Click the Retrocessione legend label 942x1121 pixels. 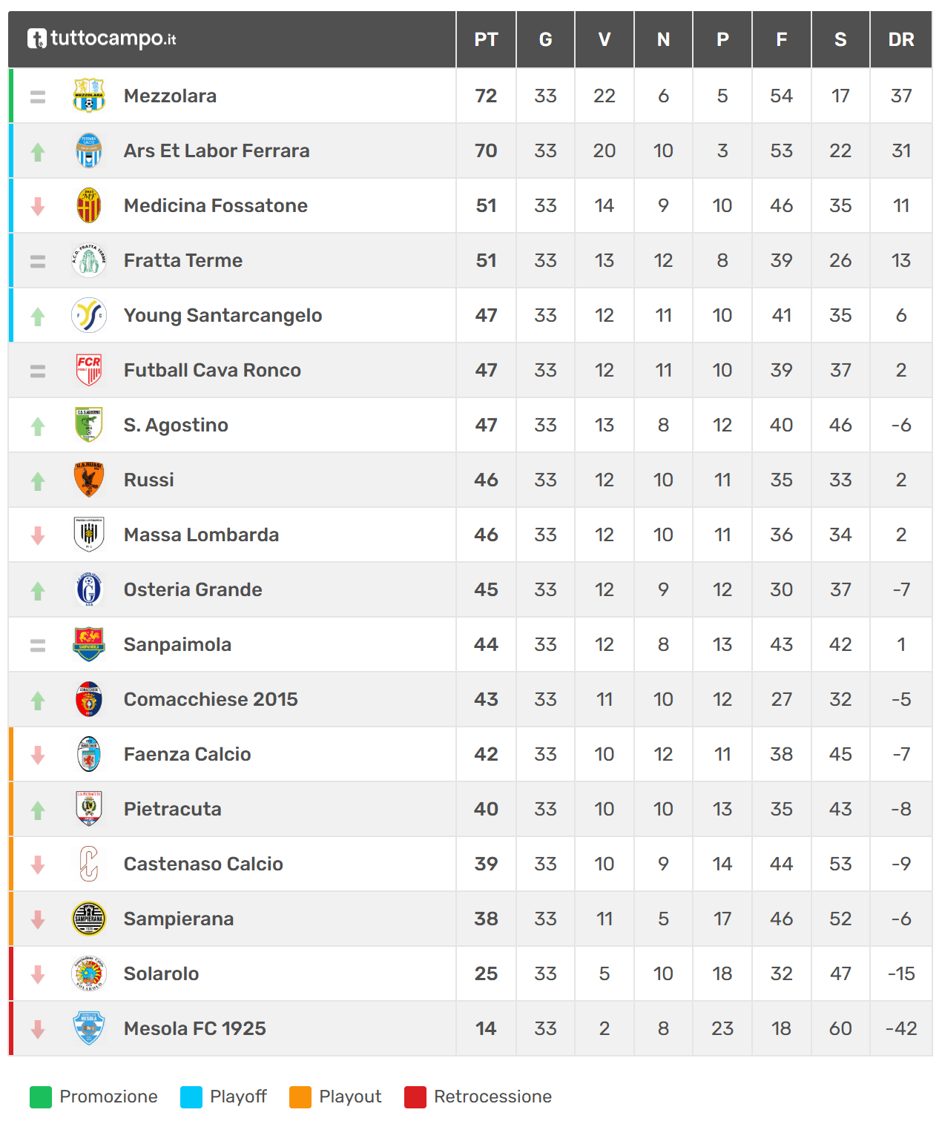(493, 1097)
